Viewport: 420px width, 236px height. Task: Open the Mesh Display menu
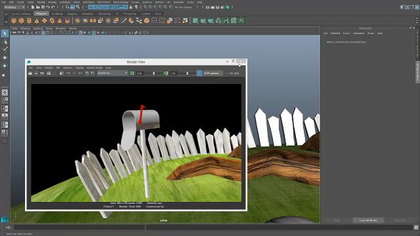pyautogui.click(x=121, y=2)
